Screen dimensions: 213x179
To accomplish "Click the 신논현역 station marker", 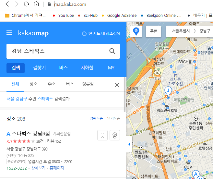I will pyautogui.click(x=185, y=149).
